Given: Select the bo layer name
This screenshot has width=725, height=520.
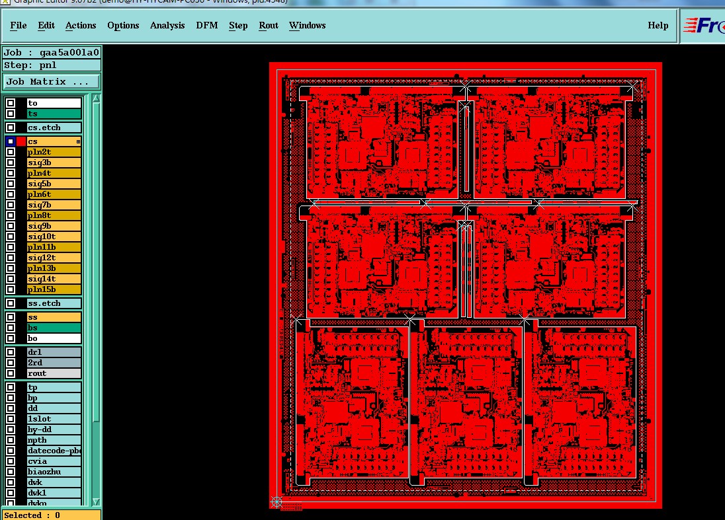Looking at the screenshot, I should [54, 338].
